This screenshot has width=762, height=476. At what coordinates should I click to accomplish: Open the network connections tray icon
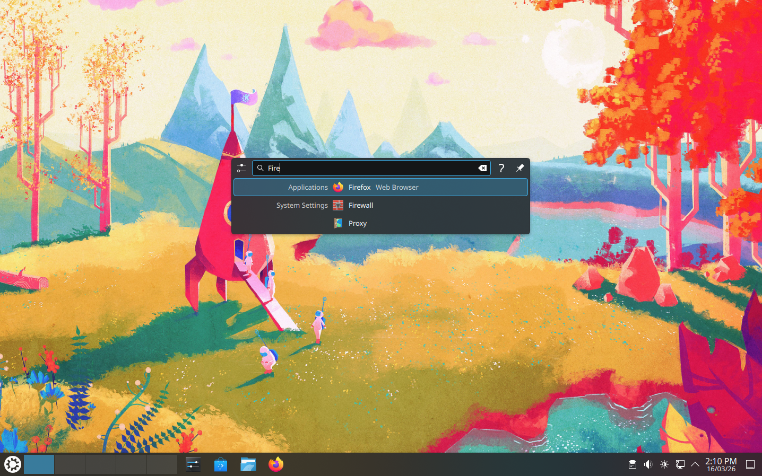click(680, 464)
